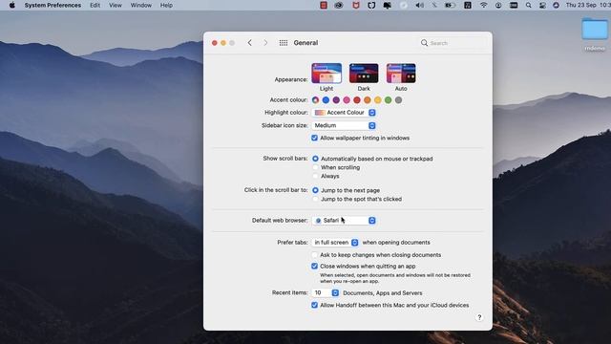Screen dimensions: 611x344
Task: Choose the multicolour accent colour
Action: tap(315, 100)
